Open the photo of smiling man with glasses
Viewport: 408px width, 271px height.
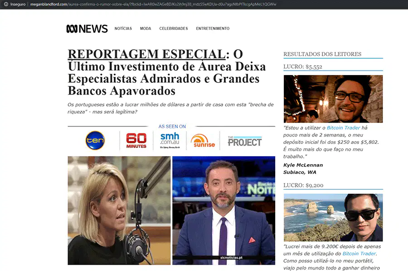click(333, 99)
